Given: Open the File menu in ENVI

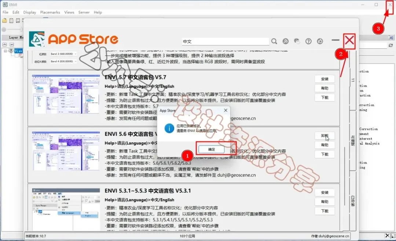Looking at the screenshot, I should [x=5, y=12].
